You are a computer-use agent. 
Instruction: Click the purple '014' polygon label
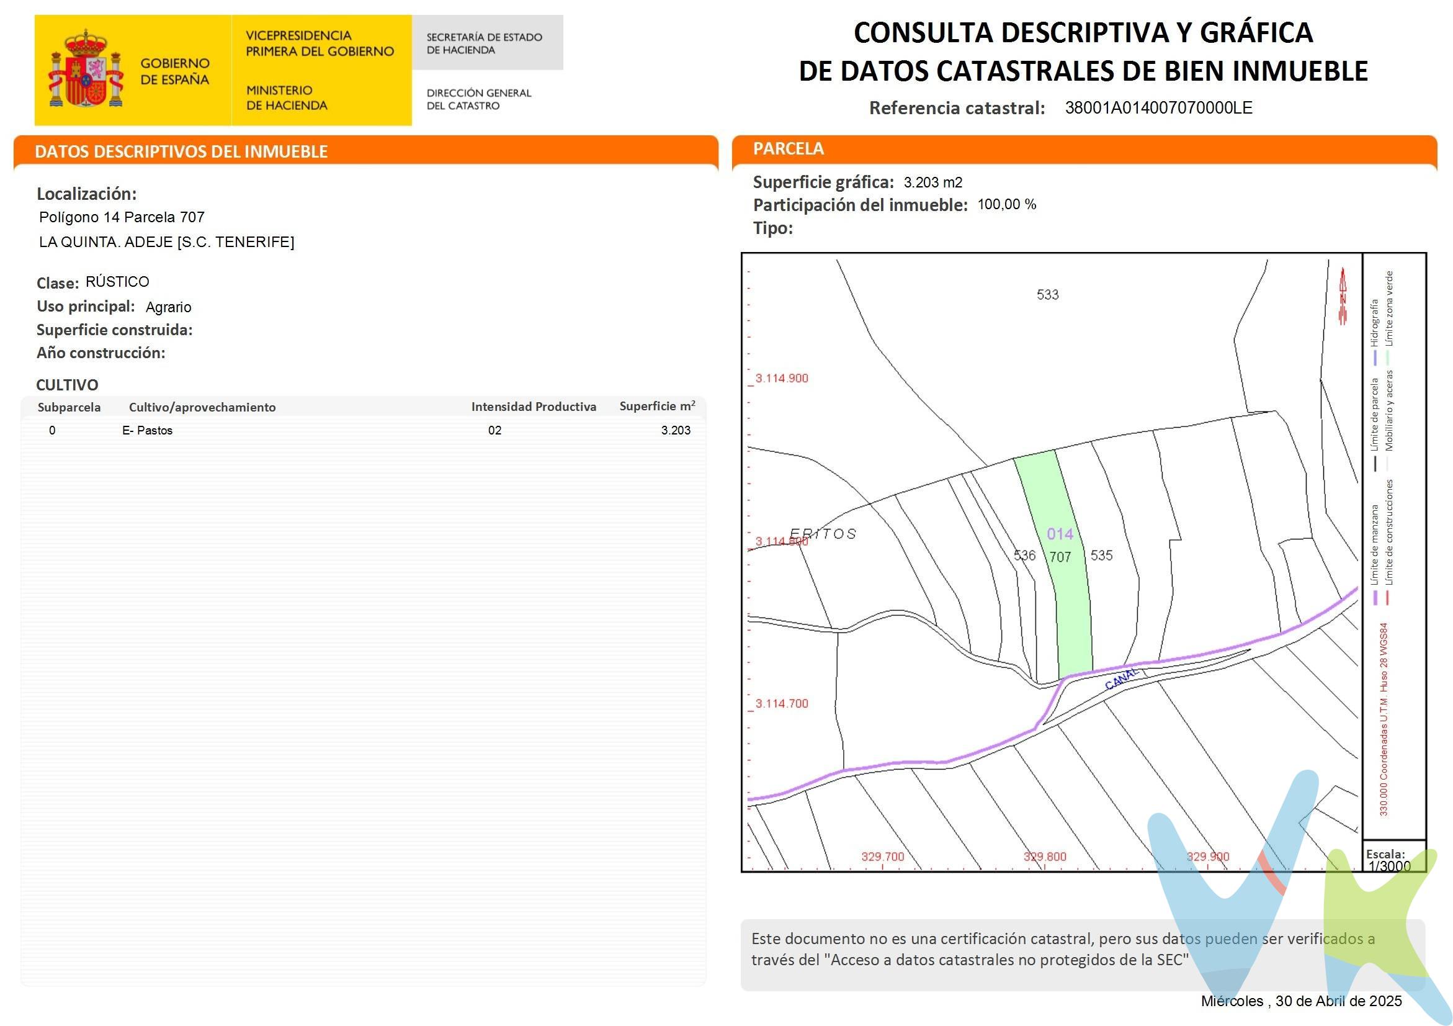(x=1060, y=534)
